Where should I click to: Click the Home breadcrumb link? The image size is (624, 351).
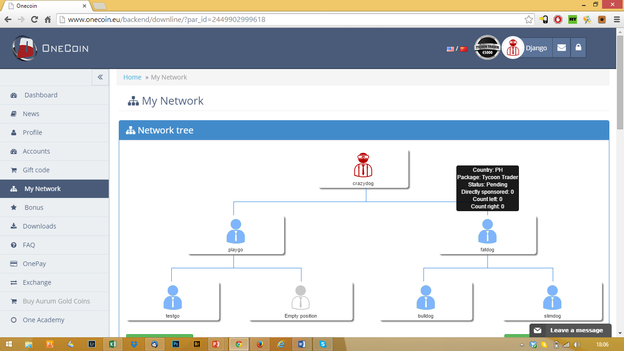(132, 77)
